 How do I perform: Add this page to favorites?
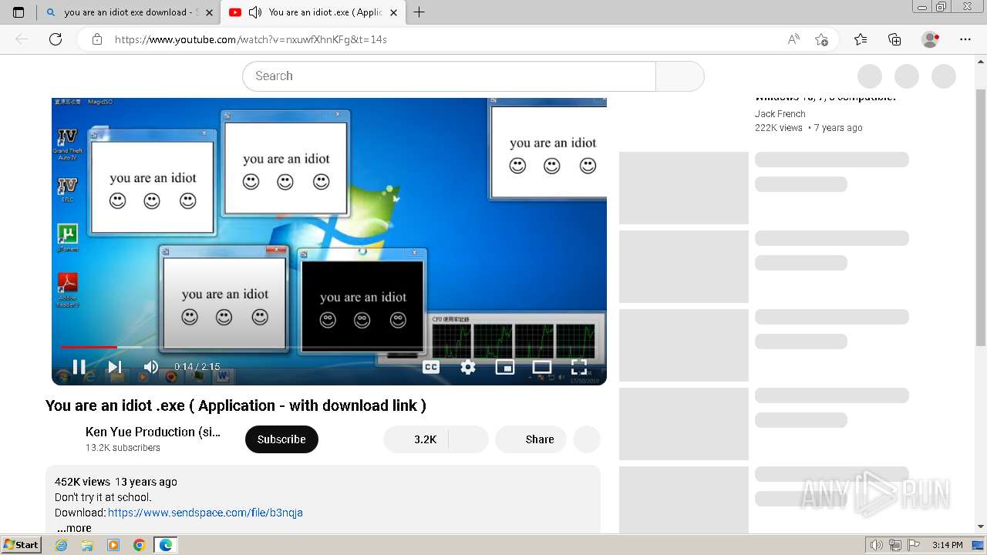click(822, 39)
